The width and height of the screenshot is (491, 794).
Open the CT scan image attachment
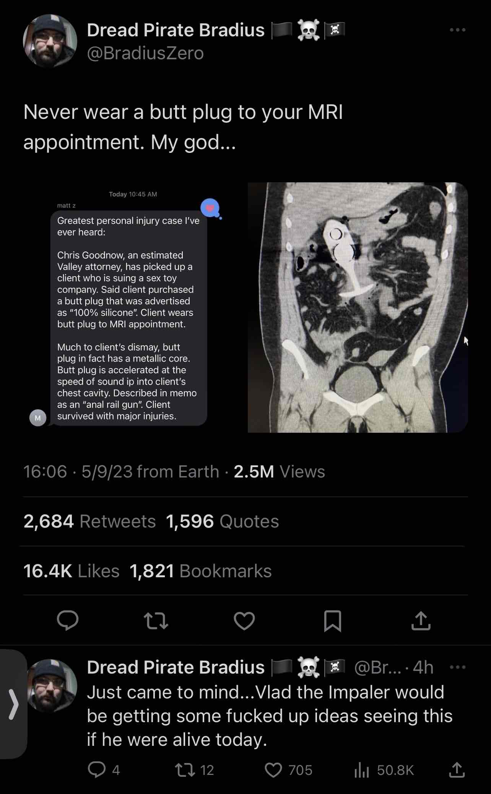click(x=358, y=307)
